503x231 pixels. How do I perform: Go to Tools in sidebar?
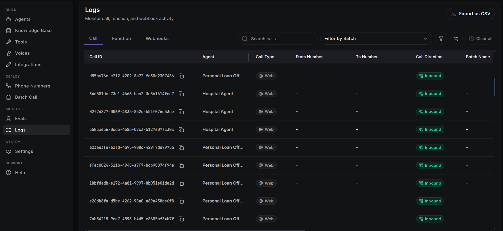tap(37, 42)
